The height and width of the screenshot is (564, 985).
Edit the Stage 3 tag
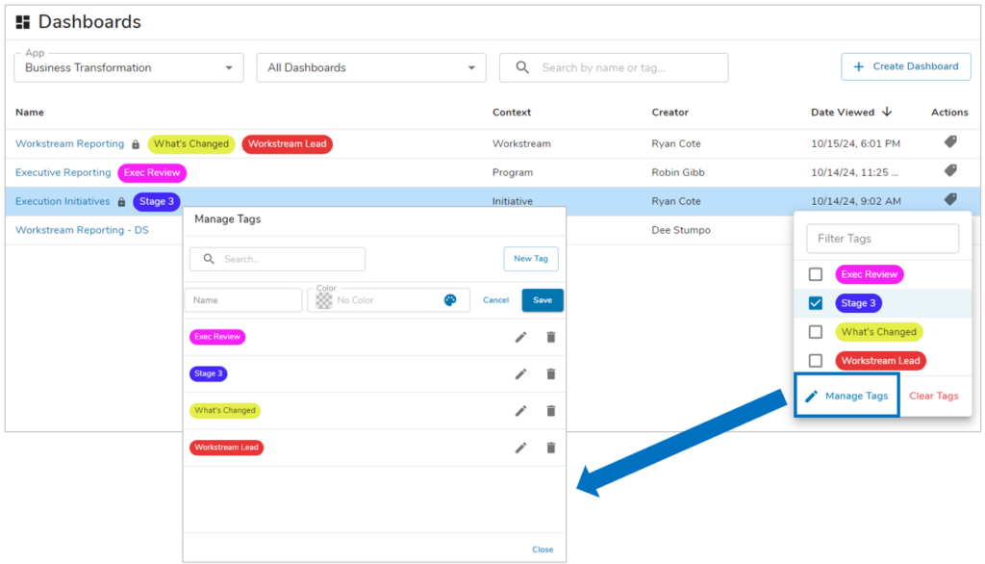(520, 374)
